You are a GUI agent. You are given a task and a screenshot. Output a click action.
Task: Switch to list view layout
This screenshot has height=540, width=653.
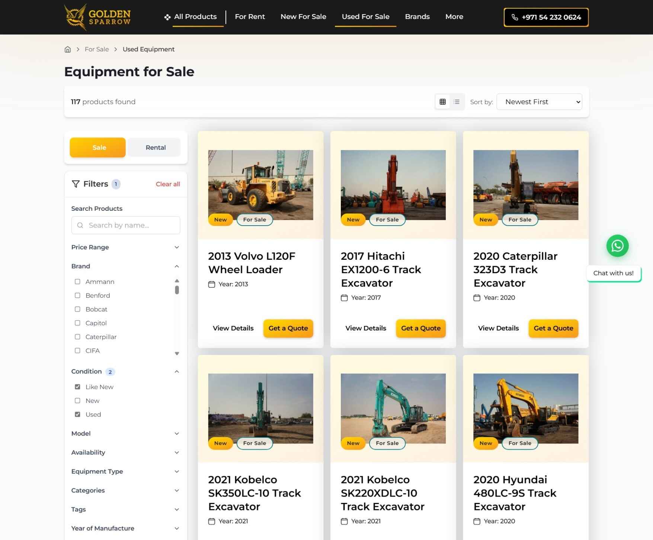click(x=457, y=102)
